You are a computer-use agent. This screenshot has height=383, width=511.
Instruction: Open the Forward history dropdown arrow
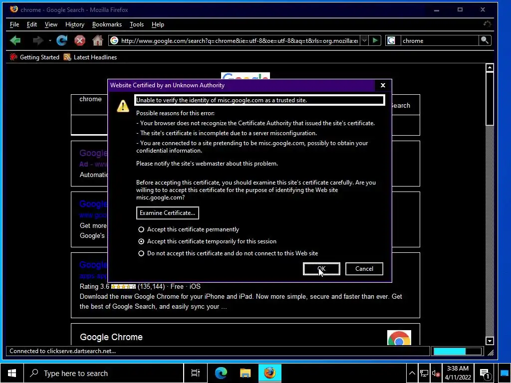pyautogui.click(x=50, y=40)
